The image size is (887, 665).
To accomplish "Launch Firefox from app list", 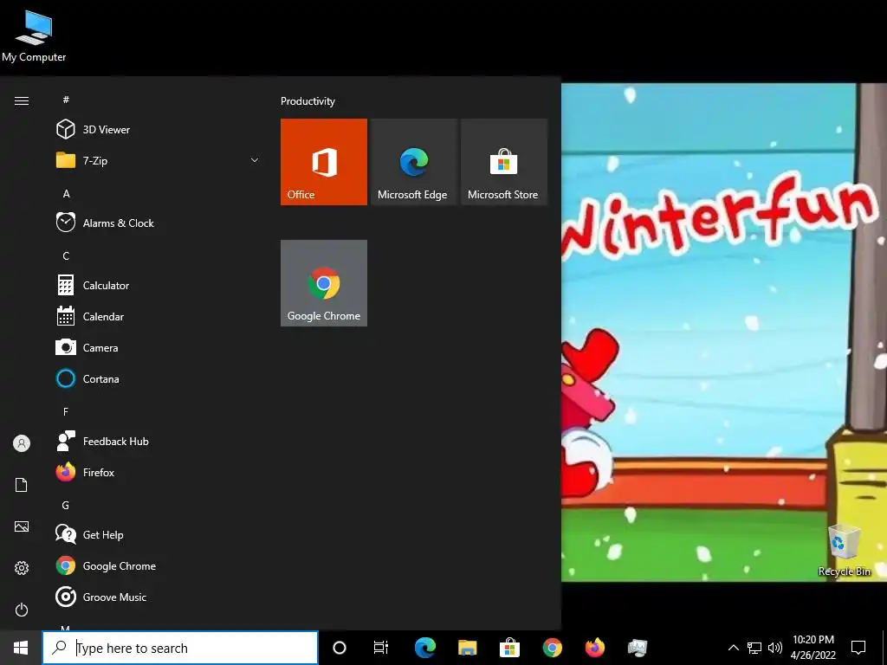I will pos(159,472).
